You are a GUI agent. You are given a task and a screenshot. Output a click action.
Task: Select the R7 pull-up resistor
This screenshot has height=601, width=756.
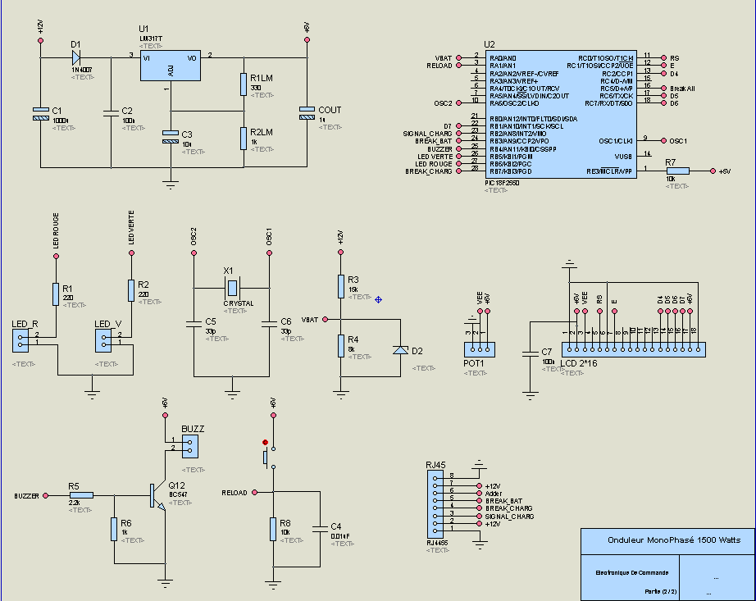tap(678, 171)
